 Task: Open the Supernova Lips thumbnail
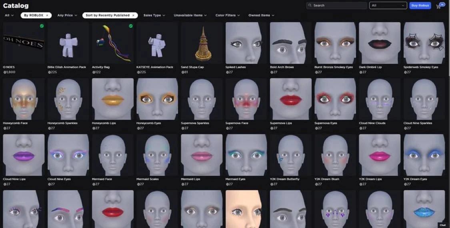(291, 99)
